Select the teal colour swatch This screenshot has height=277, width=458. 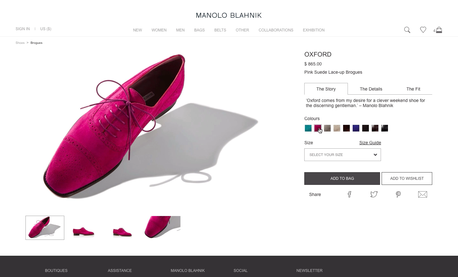[308, 128]
